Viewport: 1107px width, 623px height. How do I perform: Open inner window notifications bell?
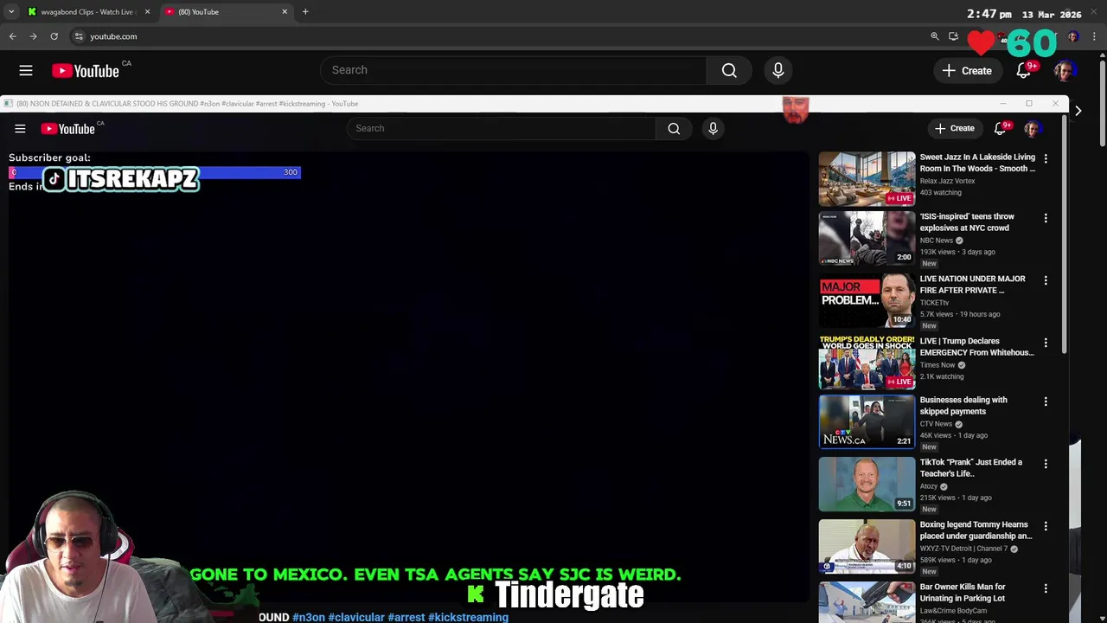pos(1001,129)
